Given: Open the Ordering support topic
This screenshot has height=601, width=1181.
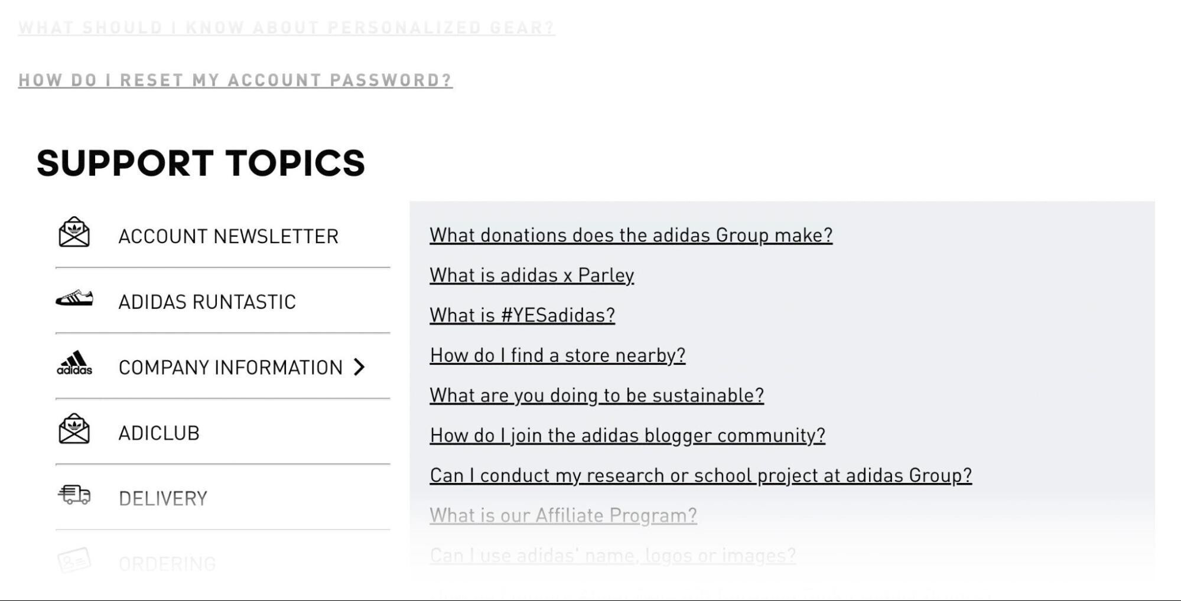Looking at the screenshot, I should 167,564.
